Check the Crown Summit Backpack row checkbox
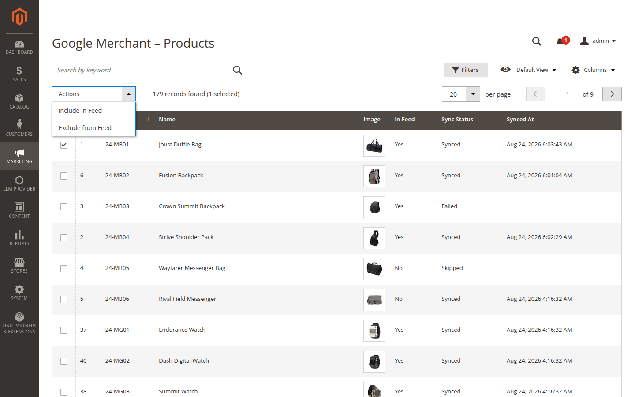 click(64, 206)
